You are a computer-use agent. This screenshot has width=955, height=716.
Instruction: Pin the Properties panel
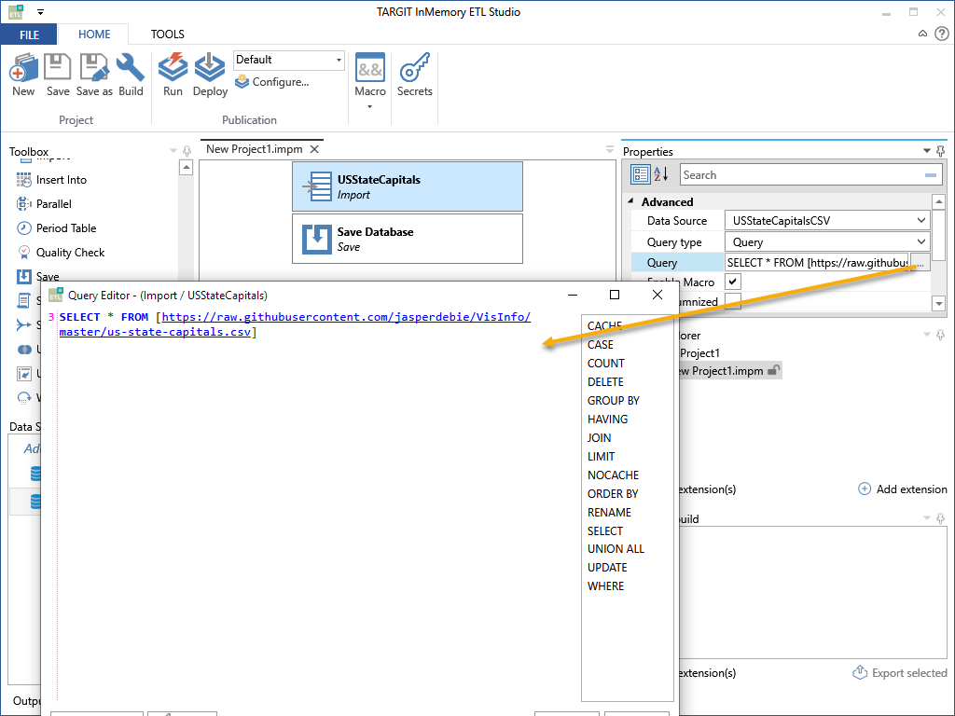(x=941, y=150)
